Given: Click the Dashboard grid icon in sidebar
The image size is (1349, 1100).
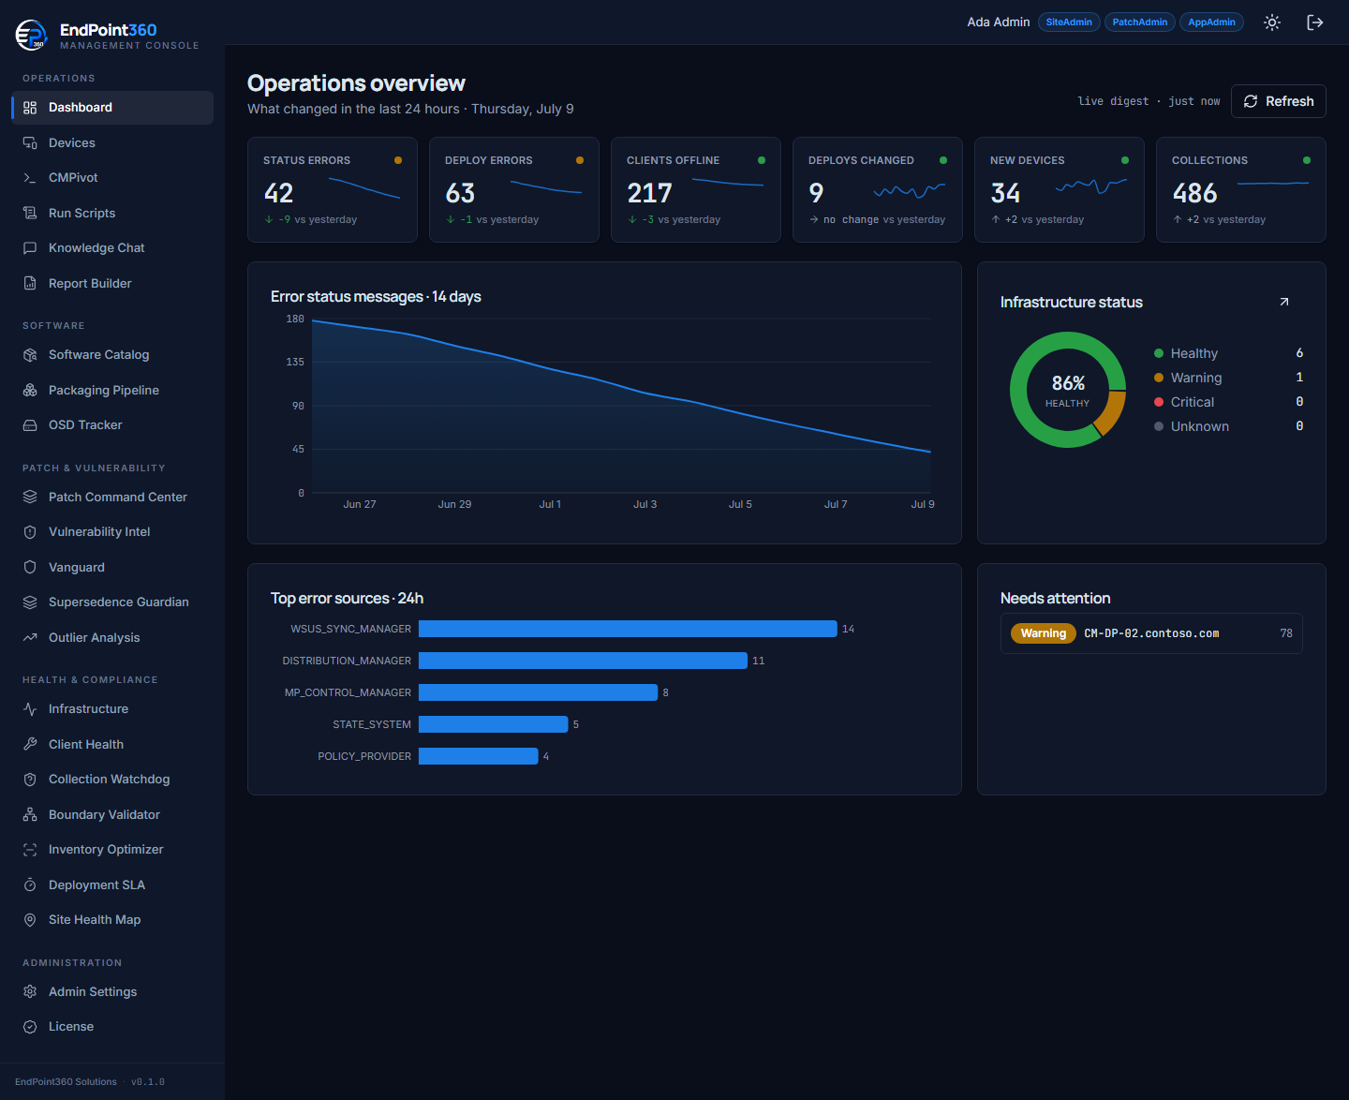Looking at the screenshot, I should (30, 108).
